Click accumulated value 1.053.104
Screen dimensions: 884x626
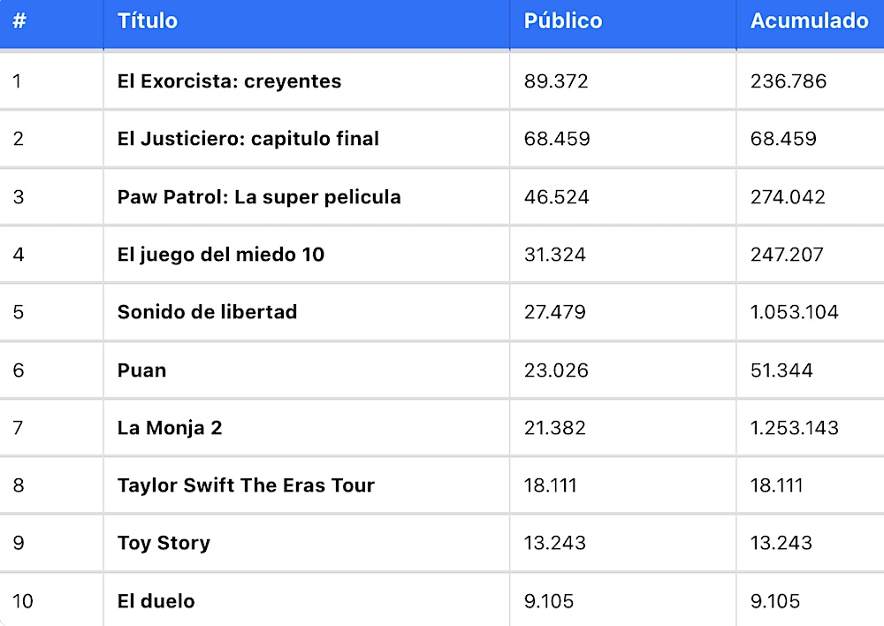[x=795, y=312]
